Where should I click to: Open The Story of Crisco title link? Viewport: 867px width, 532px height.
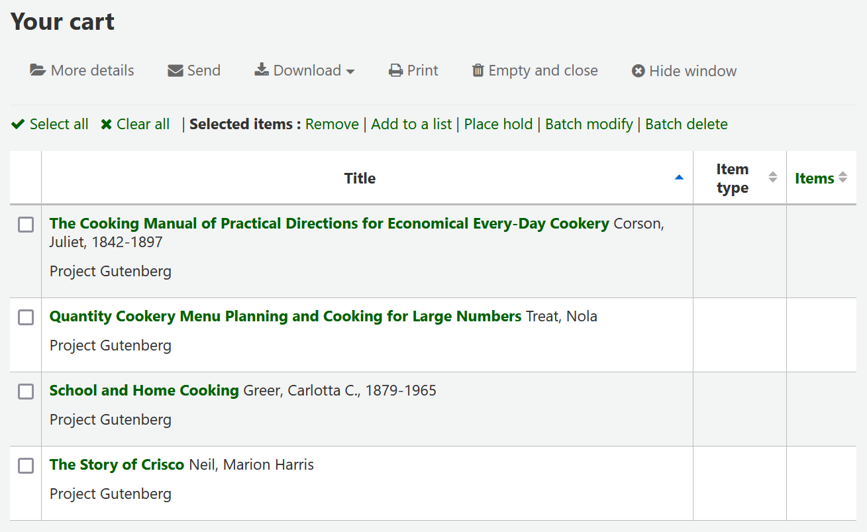coord(117,464)
